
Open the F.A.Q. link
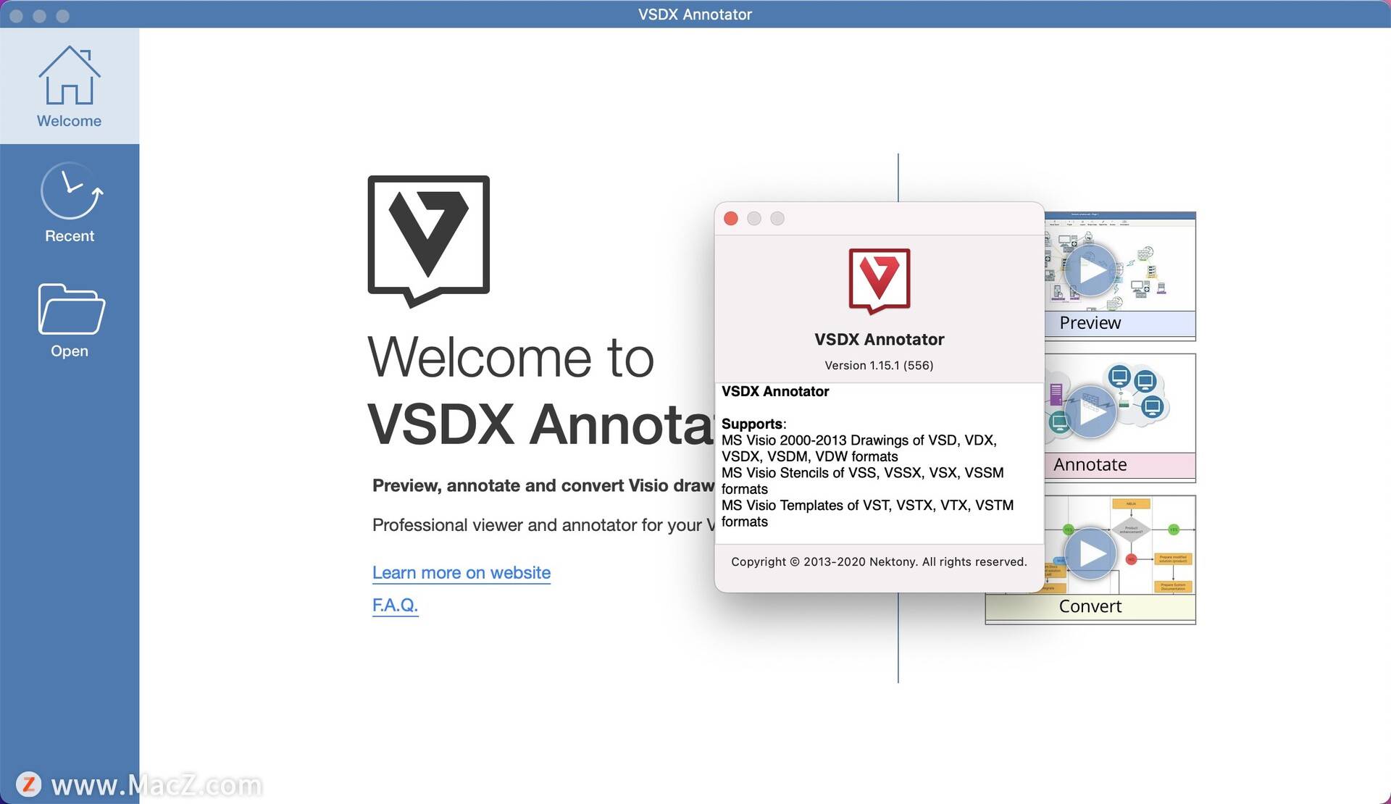[x=395, y=604]
